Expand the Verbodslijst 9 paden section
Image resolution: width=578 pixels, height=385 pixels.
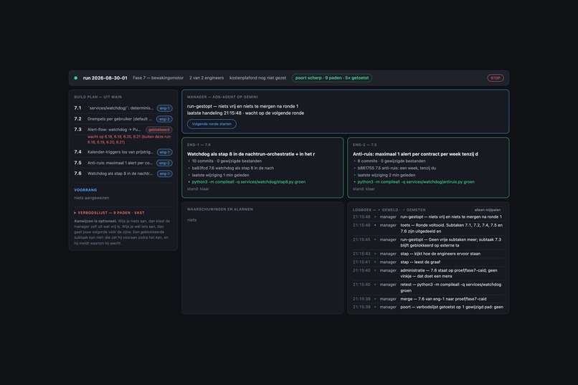click(109, 213)
